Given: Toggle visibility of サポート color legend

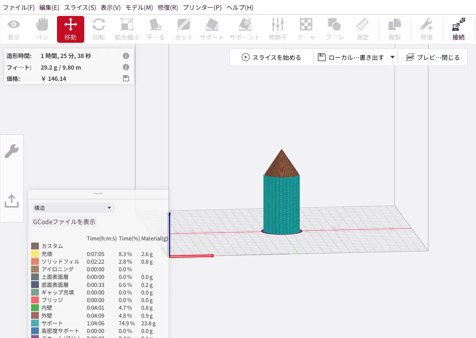Looking at the screenshot, I should pyautogui.click(x=35, y=323).
